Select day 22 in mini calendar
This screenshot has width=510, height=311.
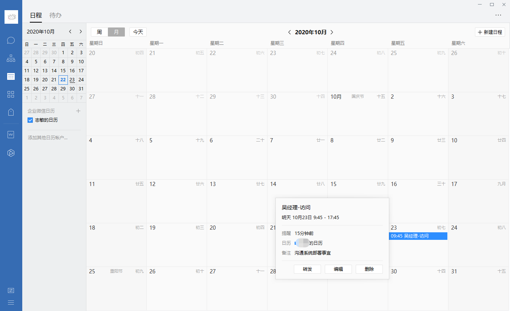(x=63, y=80)
